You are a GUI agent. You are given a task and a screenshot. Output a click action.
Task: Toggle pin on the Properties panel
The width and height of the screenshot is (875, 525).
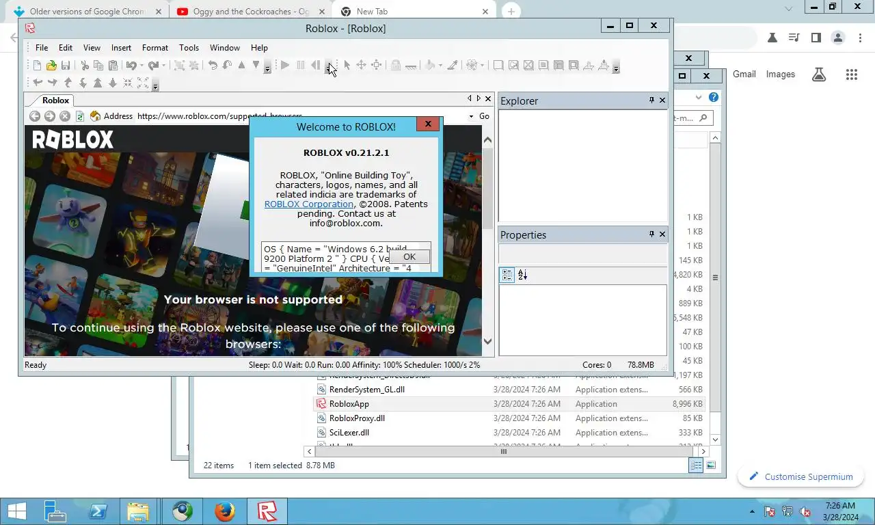[x=651, y=234]
